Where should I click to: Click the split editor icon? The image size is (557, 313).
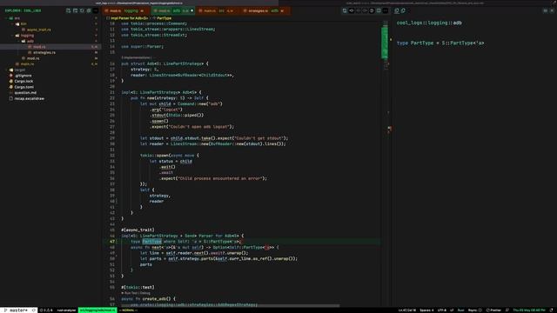click(379, 10)
